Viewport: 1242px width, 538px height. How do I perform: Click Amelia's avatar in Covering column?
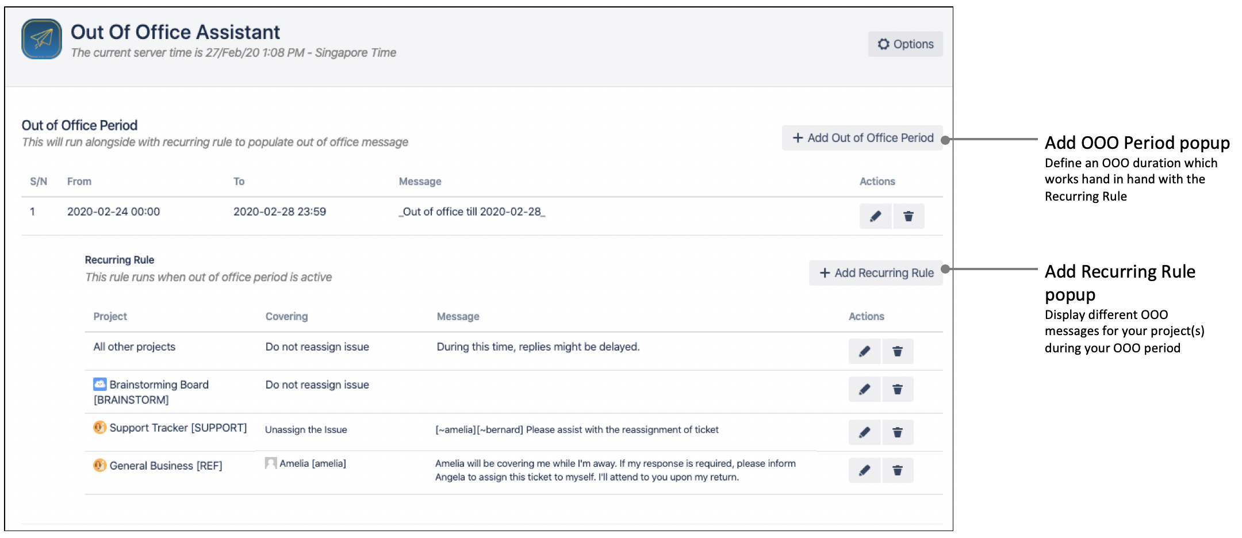click(x=271, y=463)
